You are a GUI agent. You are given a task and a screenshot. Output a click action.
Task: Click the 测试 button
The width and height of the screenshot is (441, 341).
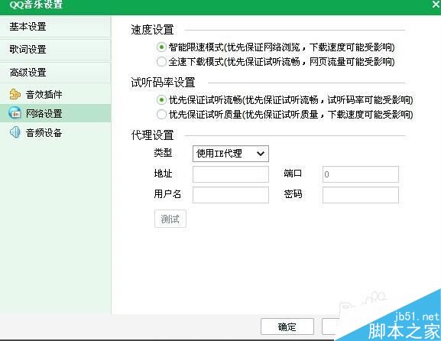point(170,219)
